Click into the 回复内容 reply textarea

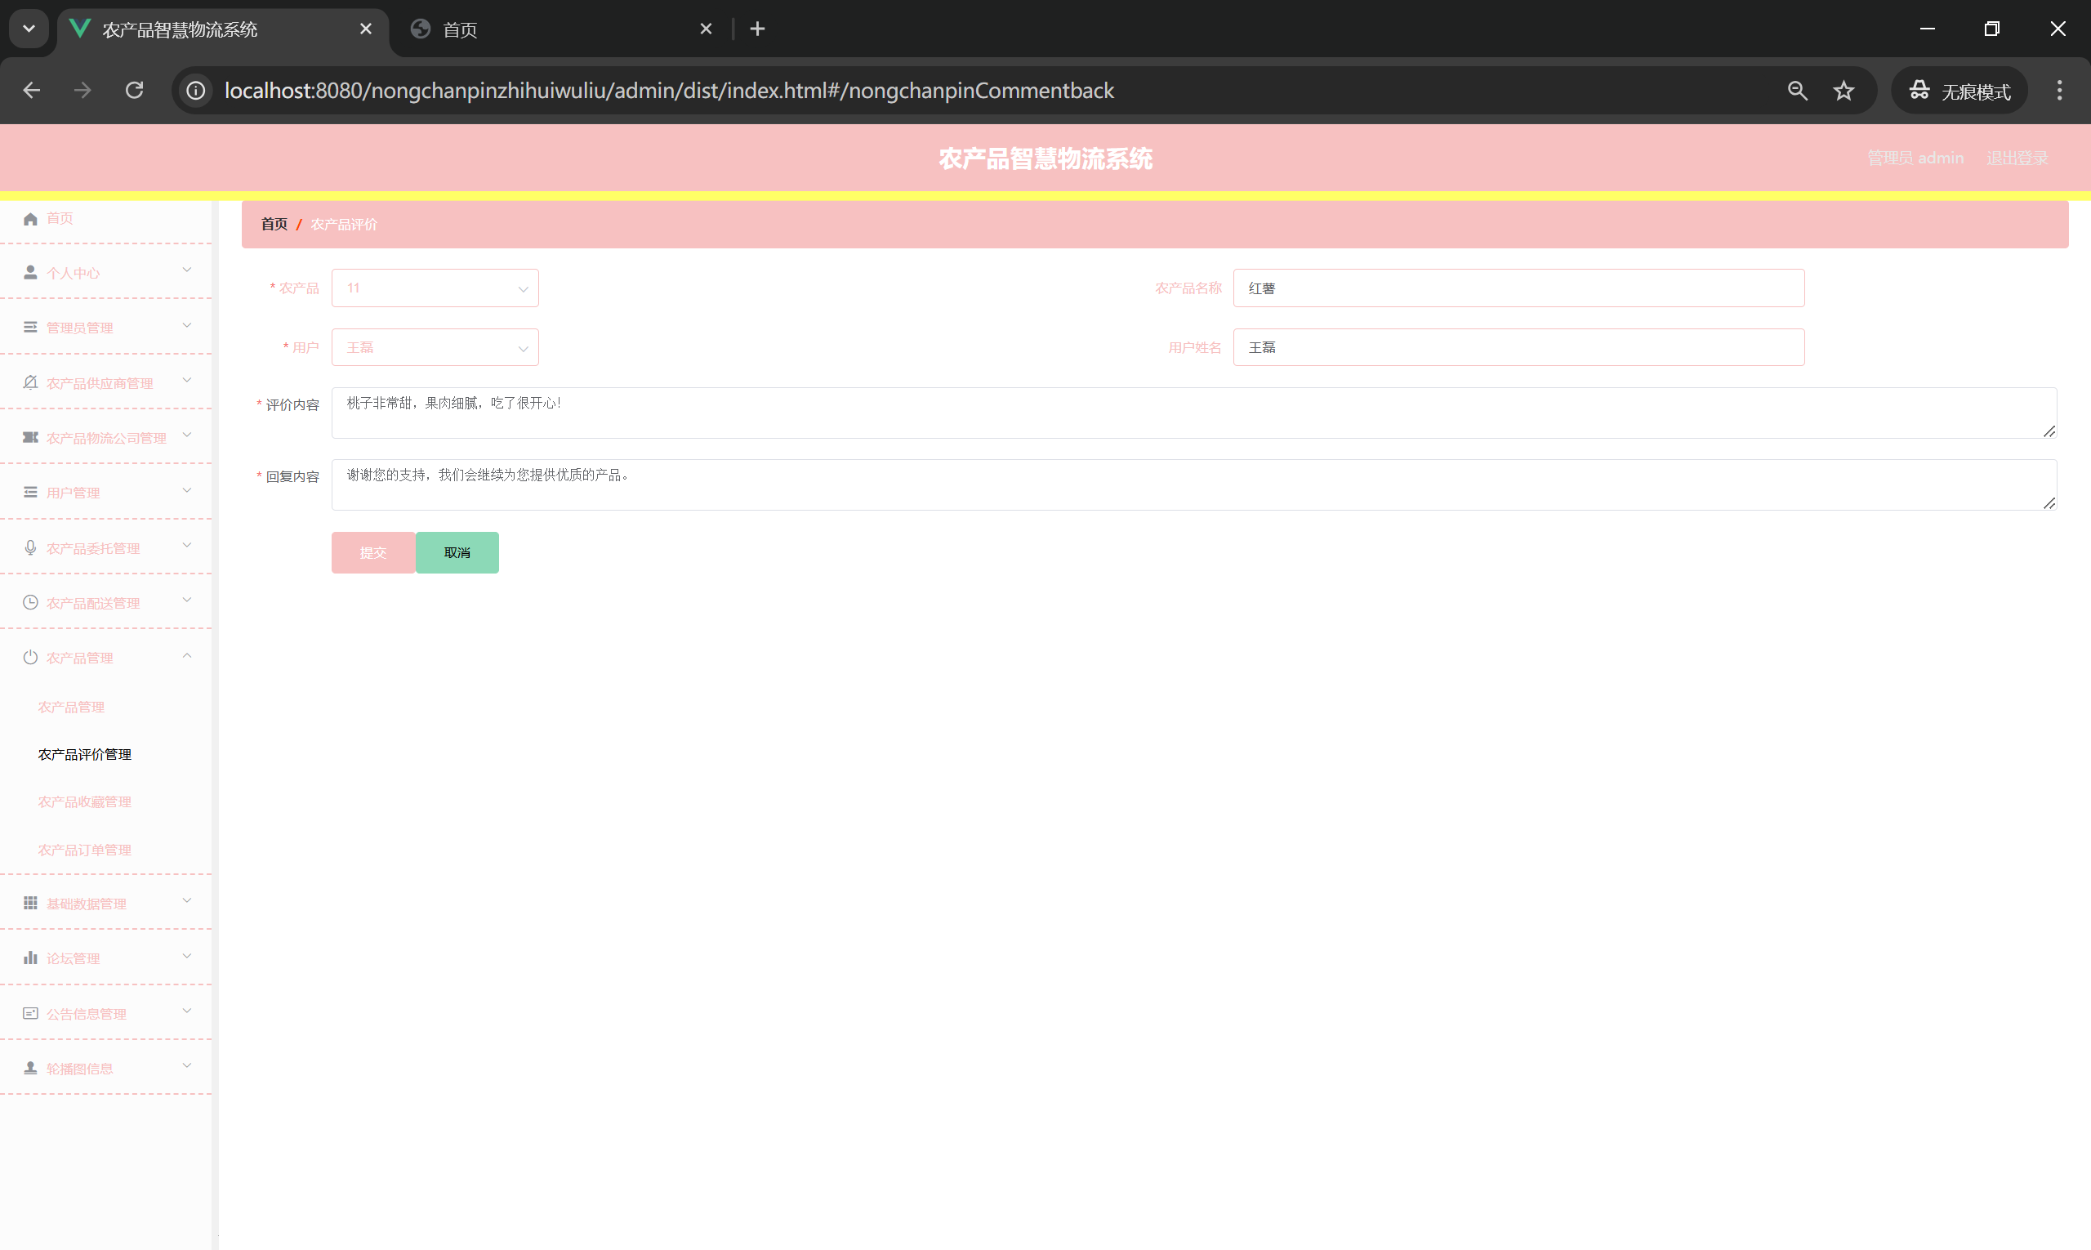pos(1193,485)
